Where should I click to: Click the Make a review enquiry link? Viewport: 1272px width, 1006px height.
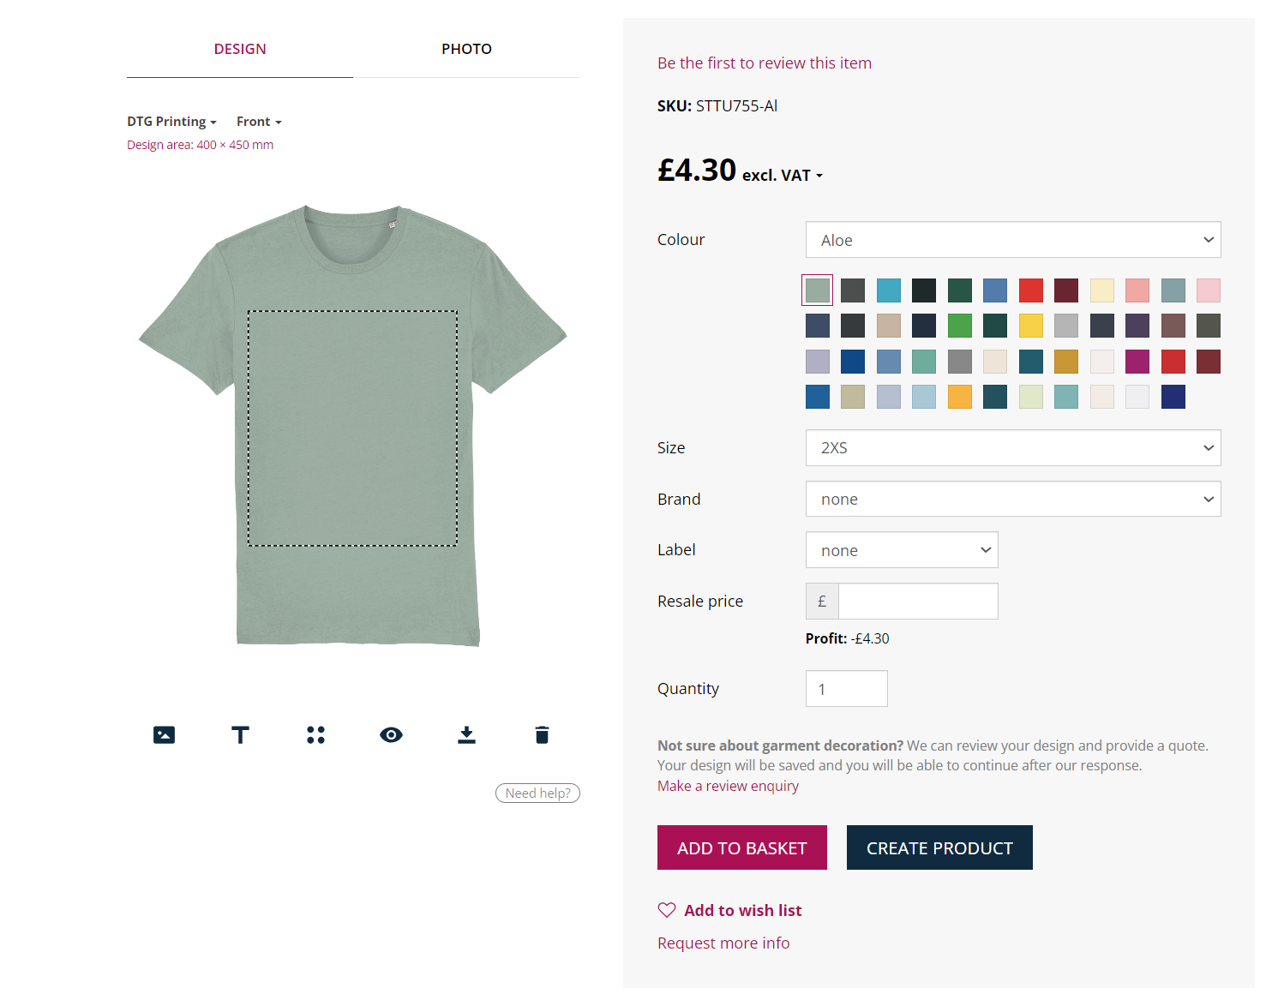point(727,786)
